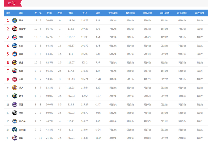Click the 最近10场 column header
This screenshot has height=142, width=212.
[x=182, y=13]
